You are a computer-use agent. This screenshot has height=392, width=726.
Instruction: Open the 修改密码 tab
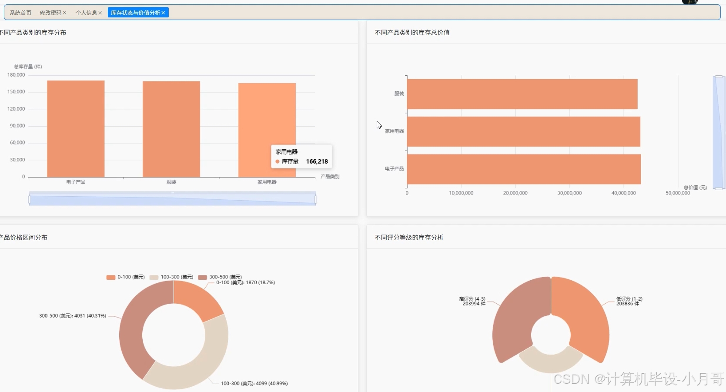(x=50, y=13)
